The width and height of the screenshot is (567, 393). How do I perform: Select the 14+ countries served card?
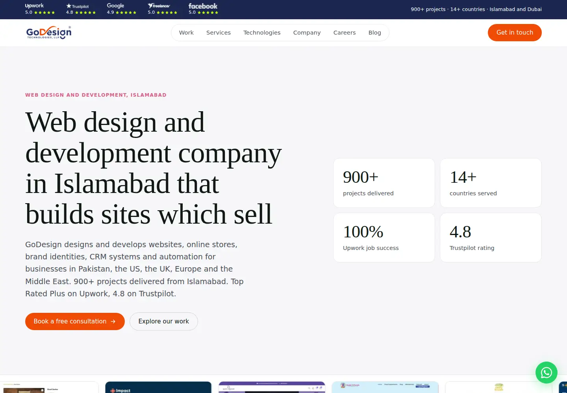(x=491, y=183)
